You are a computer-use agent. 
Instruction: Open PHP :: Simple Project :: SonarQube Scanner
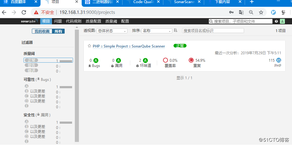coord(129,46)
